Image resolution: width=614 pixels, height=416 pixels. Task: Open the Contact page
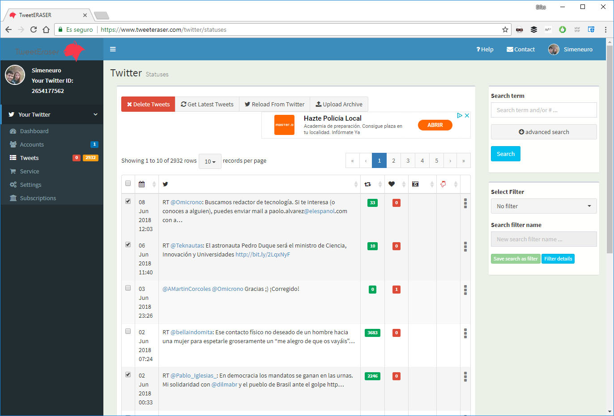[520, 49]
